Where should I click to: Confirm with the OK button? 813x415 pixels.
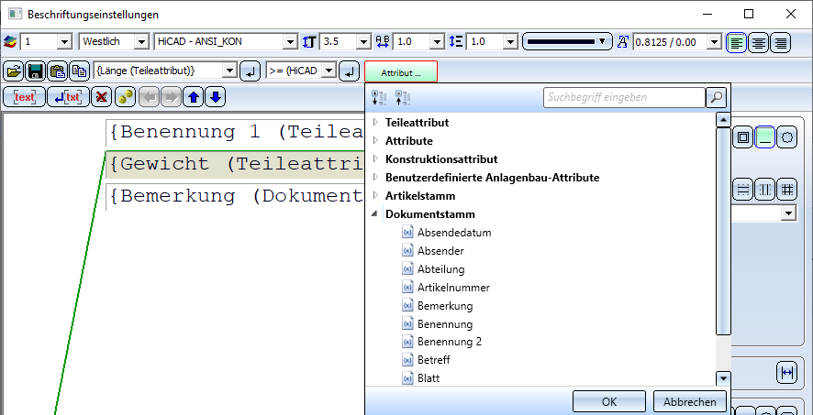tap(609, 401)
